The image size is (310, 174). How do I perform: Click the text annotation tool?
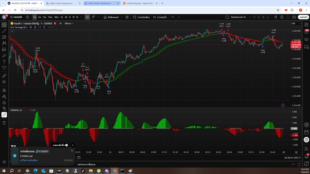4,62
